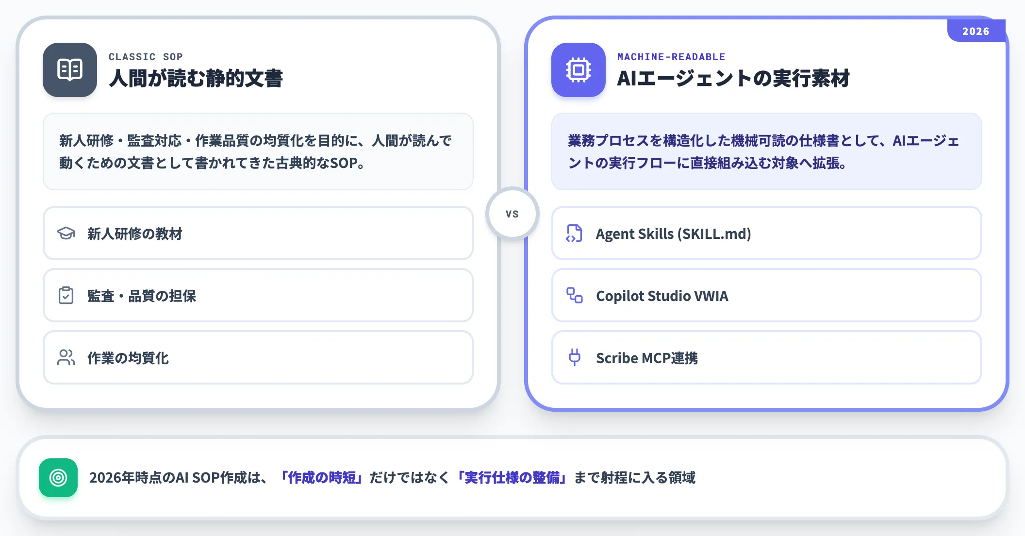This screenshot has height=536, width=1025.
Task: Click the graduation cap icon for 新人研修の教材
Action: 66,234
